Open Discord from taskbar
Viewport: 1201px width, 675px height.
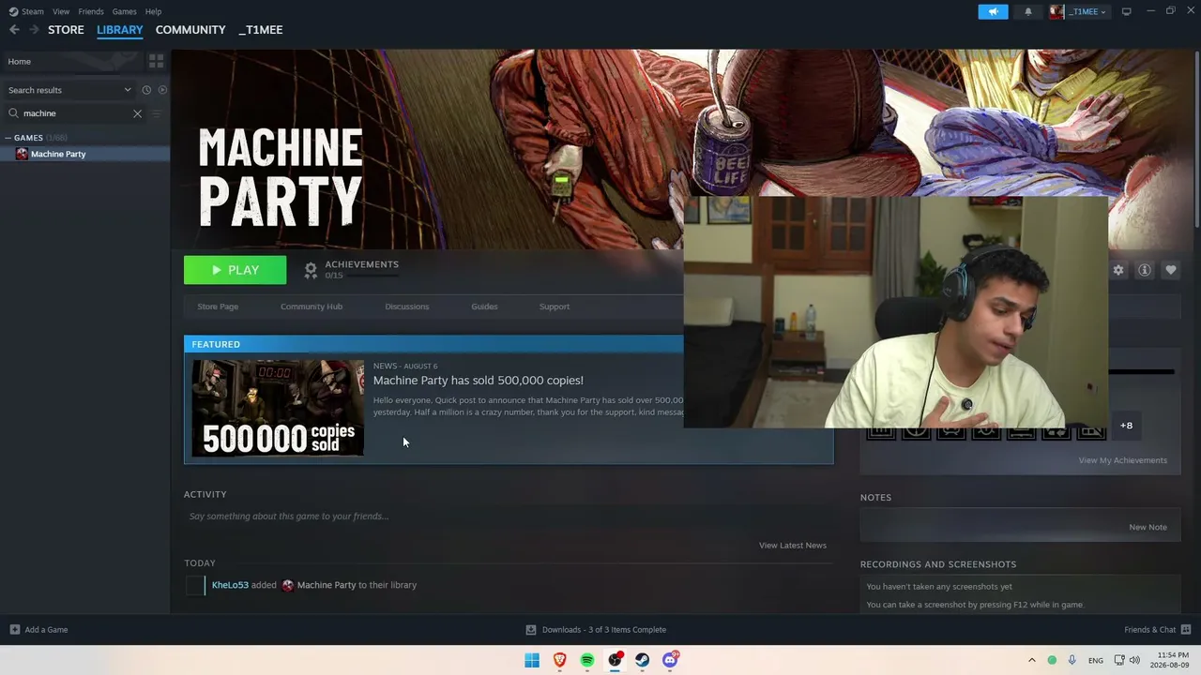coord(670,660)
